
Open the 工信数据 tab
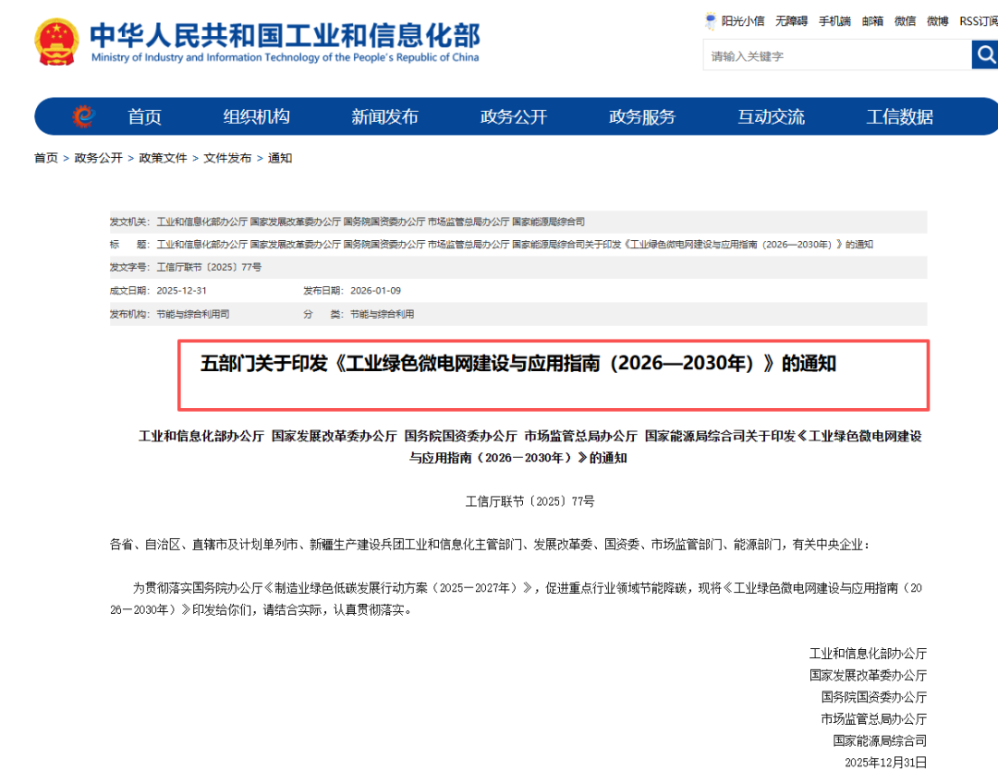coord(899,117)
